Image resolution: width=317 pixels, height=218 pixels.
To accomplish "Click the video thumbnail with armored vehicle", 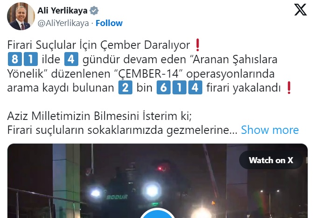I will coord(157,181).
